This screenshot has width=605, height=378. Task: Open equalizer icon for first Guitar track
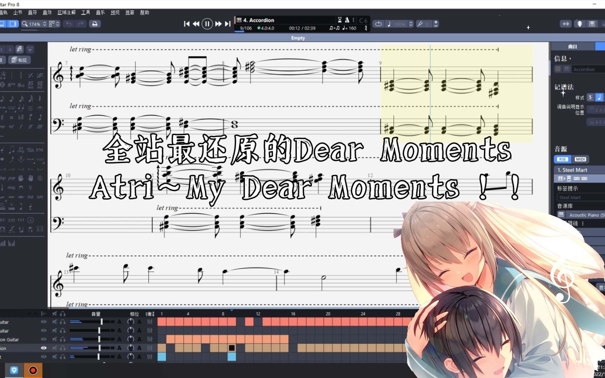pos(150,322)
